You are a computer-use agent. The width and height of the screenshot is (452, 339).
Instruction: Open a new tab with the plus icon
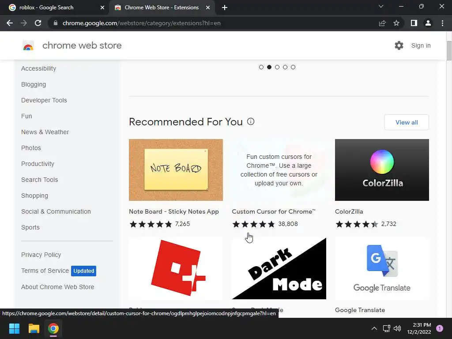pos(225,8)
